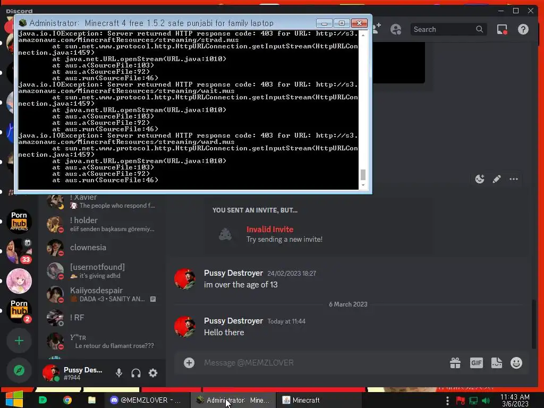Open Explore Discoverable Servers compass
This screenshot has height=408, width=544.
pos(19,370)
